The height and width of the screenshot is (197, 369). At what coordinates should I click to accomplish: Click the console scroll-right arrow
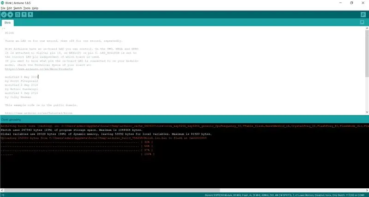pyautogui.click(x=367, y=191)
